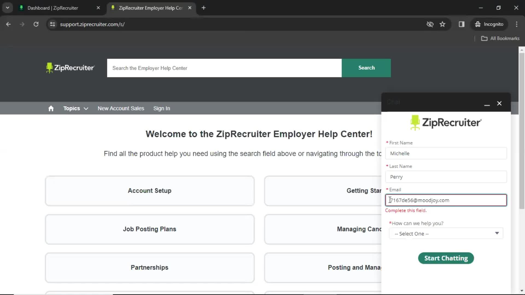The image size is (525, 295).
Task: Go back with the browser back arrow
Action: [8, 24]
